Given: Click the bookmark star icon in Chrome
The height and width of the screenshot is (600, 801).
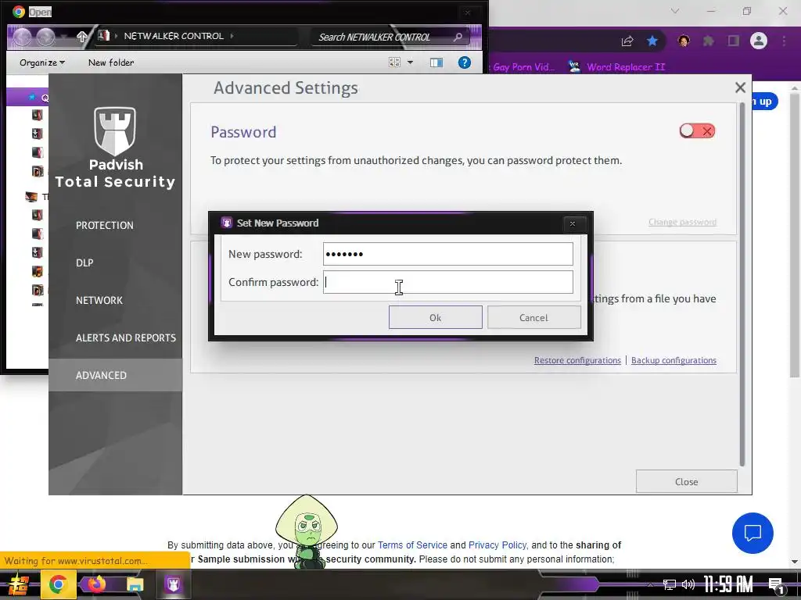Looking at the screenshot, I should (652, 41).
